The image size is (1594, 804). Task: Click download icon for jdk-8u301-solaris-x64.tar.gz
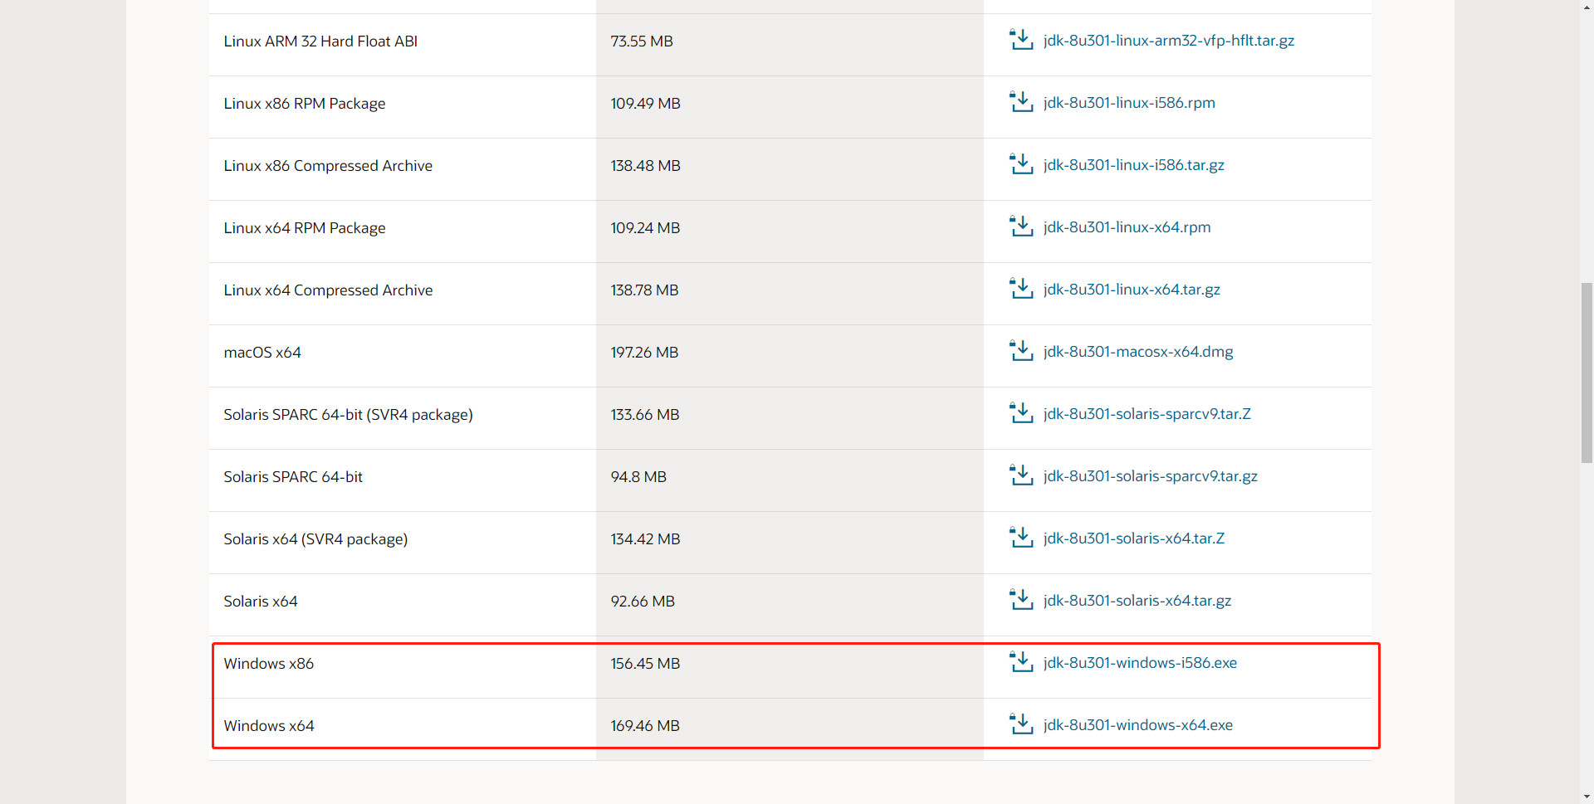pyautogui.click(x=1020, y=600)
